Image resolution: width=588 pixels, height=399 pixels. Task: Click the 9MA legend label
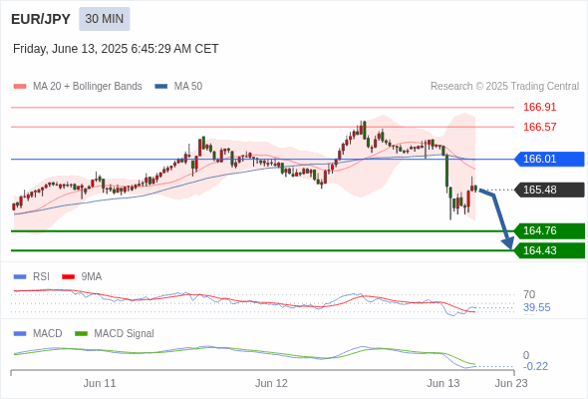92,276
